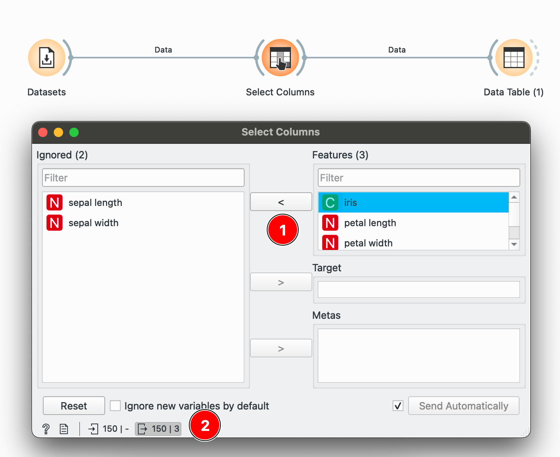Click the output summary 150 | 3 indicator

click(x=158, y=429)
